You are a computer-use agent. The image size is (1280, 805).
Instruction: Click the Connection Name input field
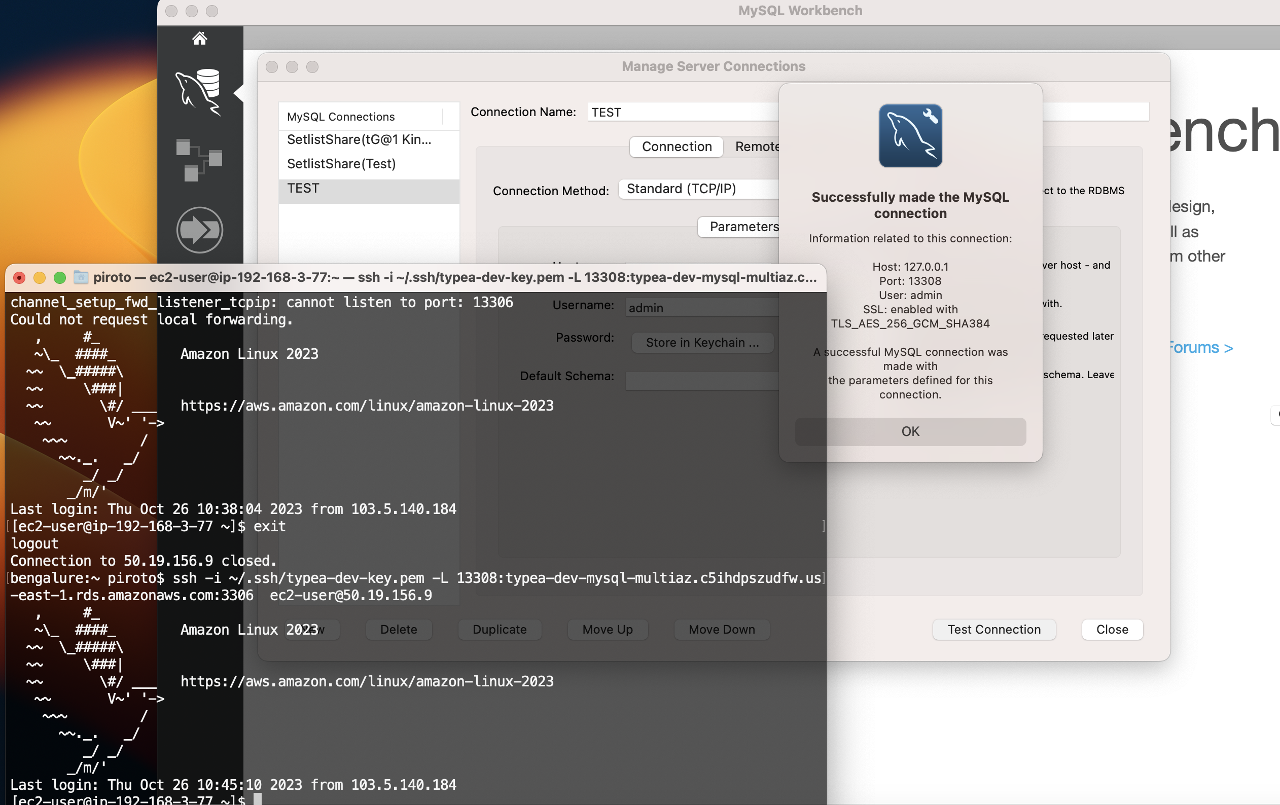point(683,112)
